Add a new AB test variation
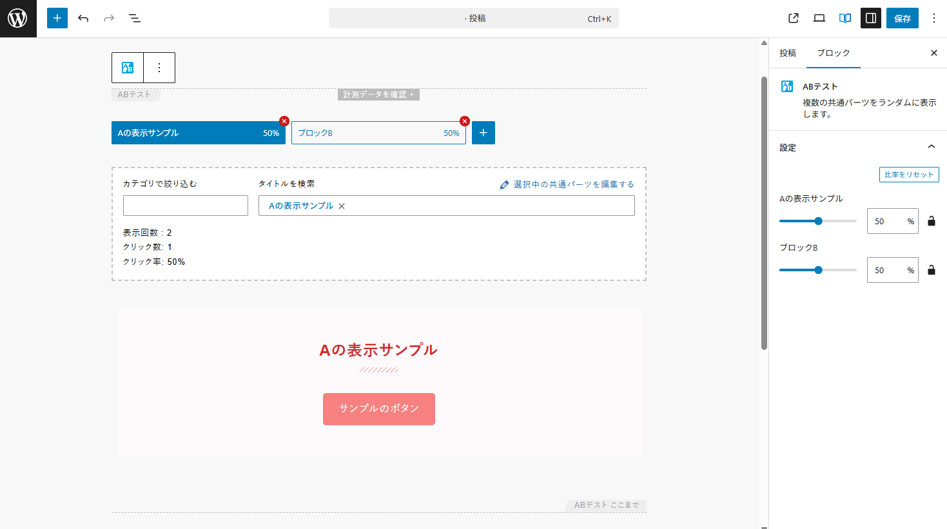The height and width of the screenshot is (529, 947). tap(483, 133)
